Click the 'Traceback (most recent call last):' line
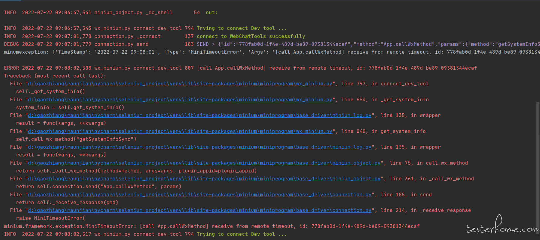 (55, 76)
